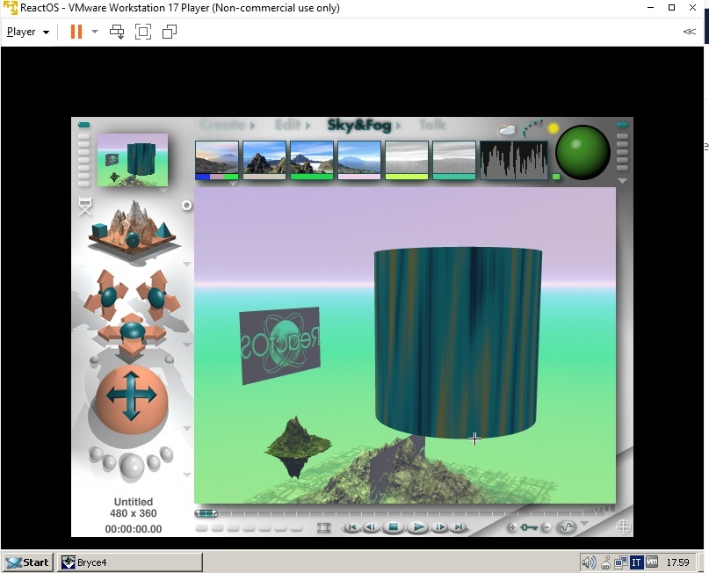
Task: Open animation options triangle by motion lab
Action: pyautogui.click(x=584, y=524)
